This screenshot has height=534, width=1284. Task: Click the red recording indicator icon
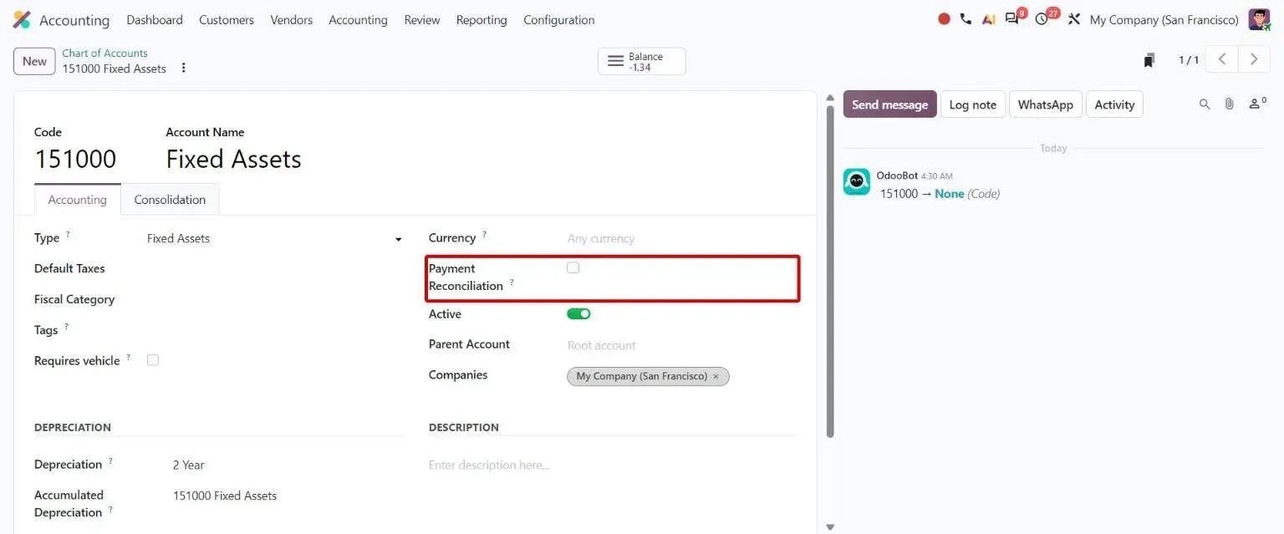944,19
